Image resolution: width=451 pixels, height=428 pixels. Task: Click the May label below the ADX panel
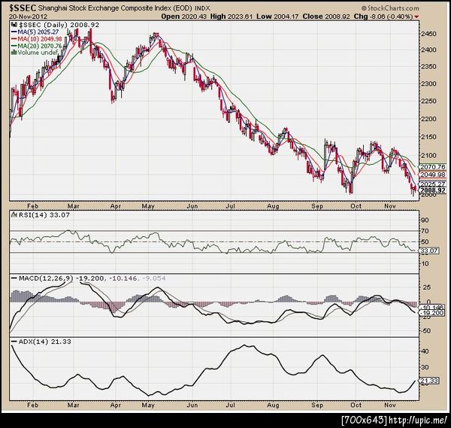(148, 405)
